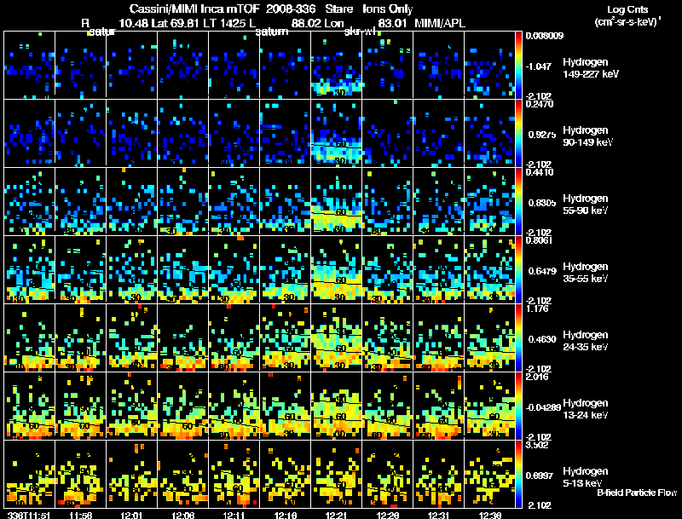Click the 12:31 time label
682x519 pixels.
coord(439,516)
